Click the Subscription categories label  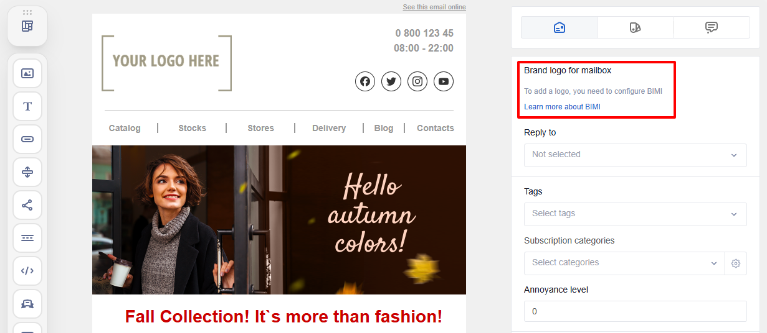[x=569, y=240]
